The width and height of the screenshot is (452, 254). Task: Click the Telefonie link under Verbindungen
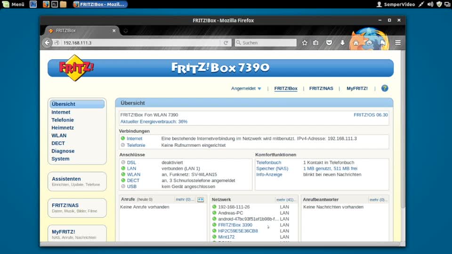coord(136,145)
